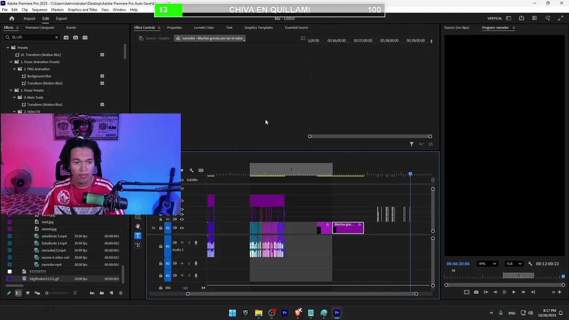Toggle the closed captions track button
The image size is (569, 320).
tap(201, 170)
